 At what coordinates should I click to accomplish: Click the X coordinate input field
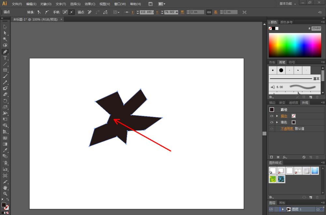tap(146, 12)
